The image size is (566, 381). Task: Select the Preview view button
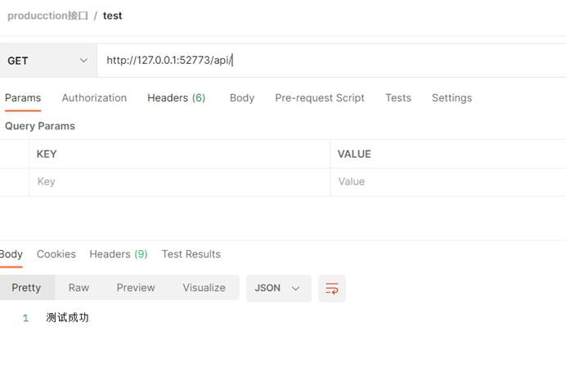click(x=136, y=288)
